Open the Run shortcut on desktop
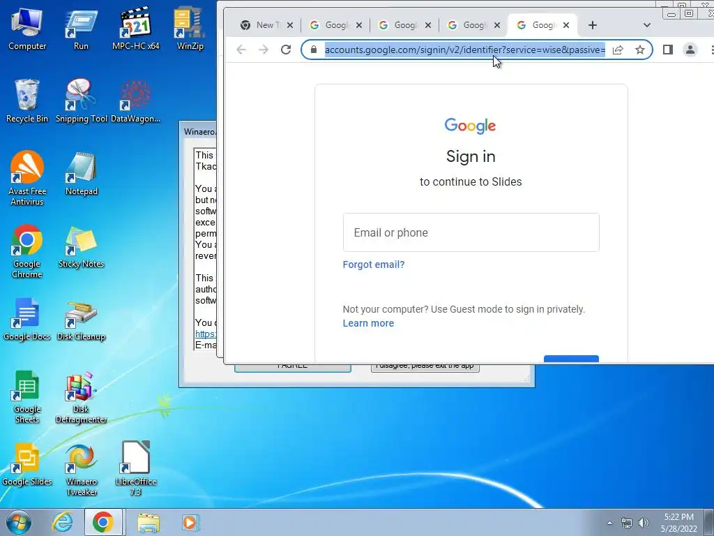 pyautogui.click(x=81, y=28)
